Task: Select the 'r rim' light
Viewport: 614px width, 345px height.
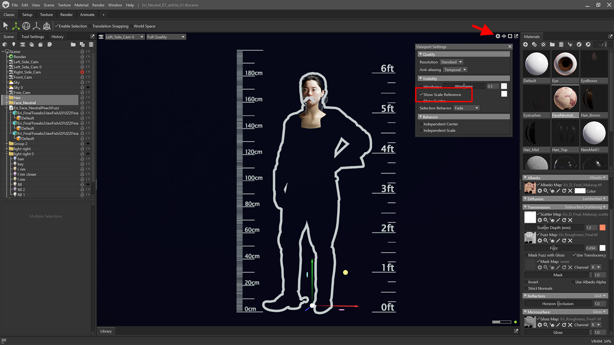Action: click(21, 169)
